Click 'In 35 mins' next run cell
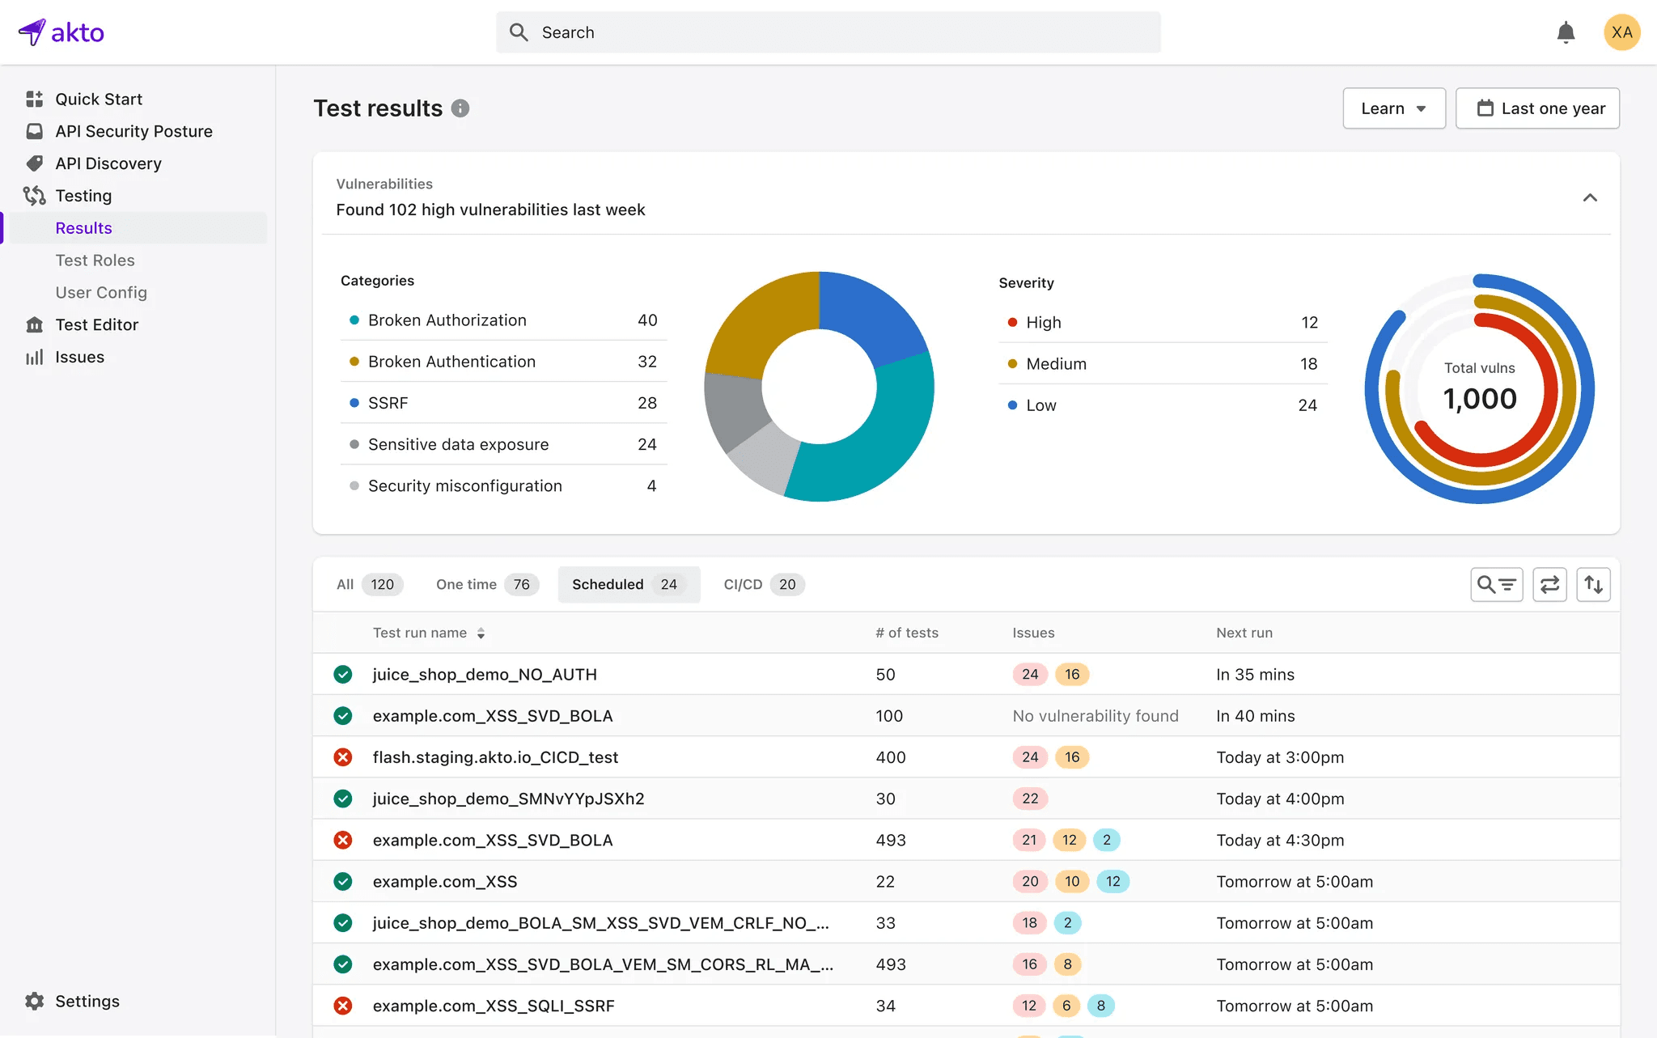Image resolution: width=1657 pixels, height=1038 pixels. tap(1255, 674)
